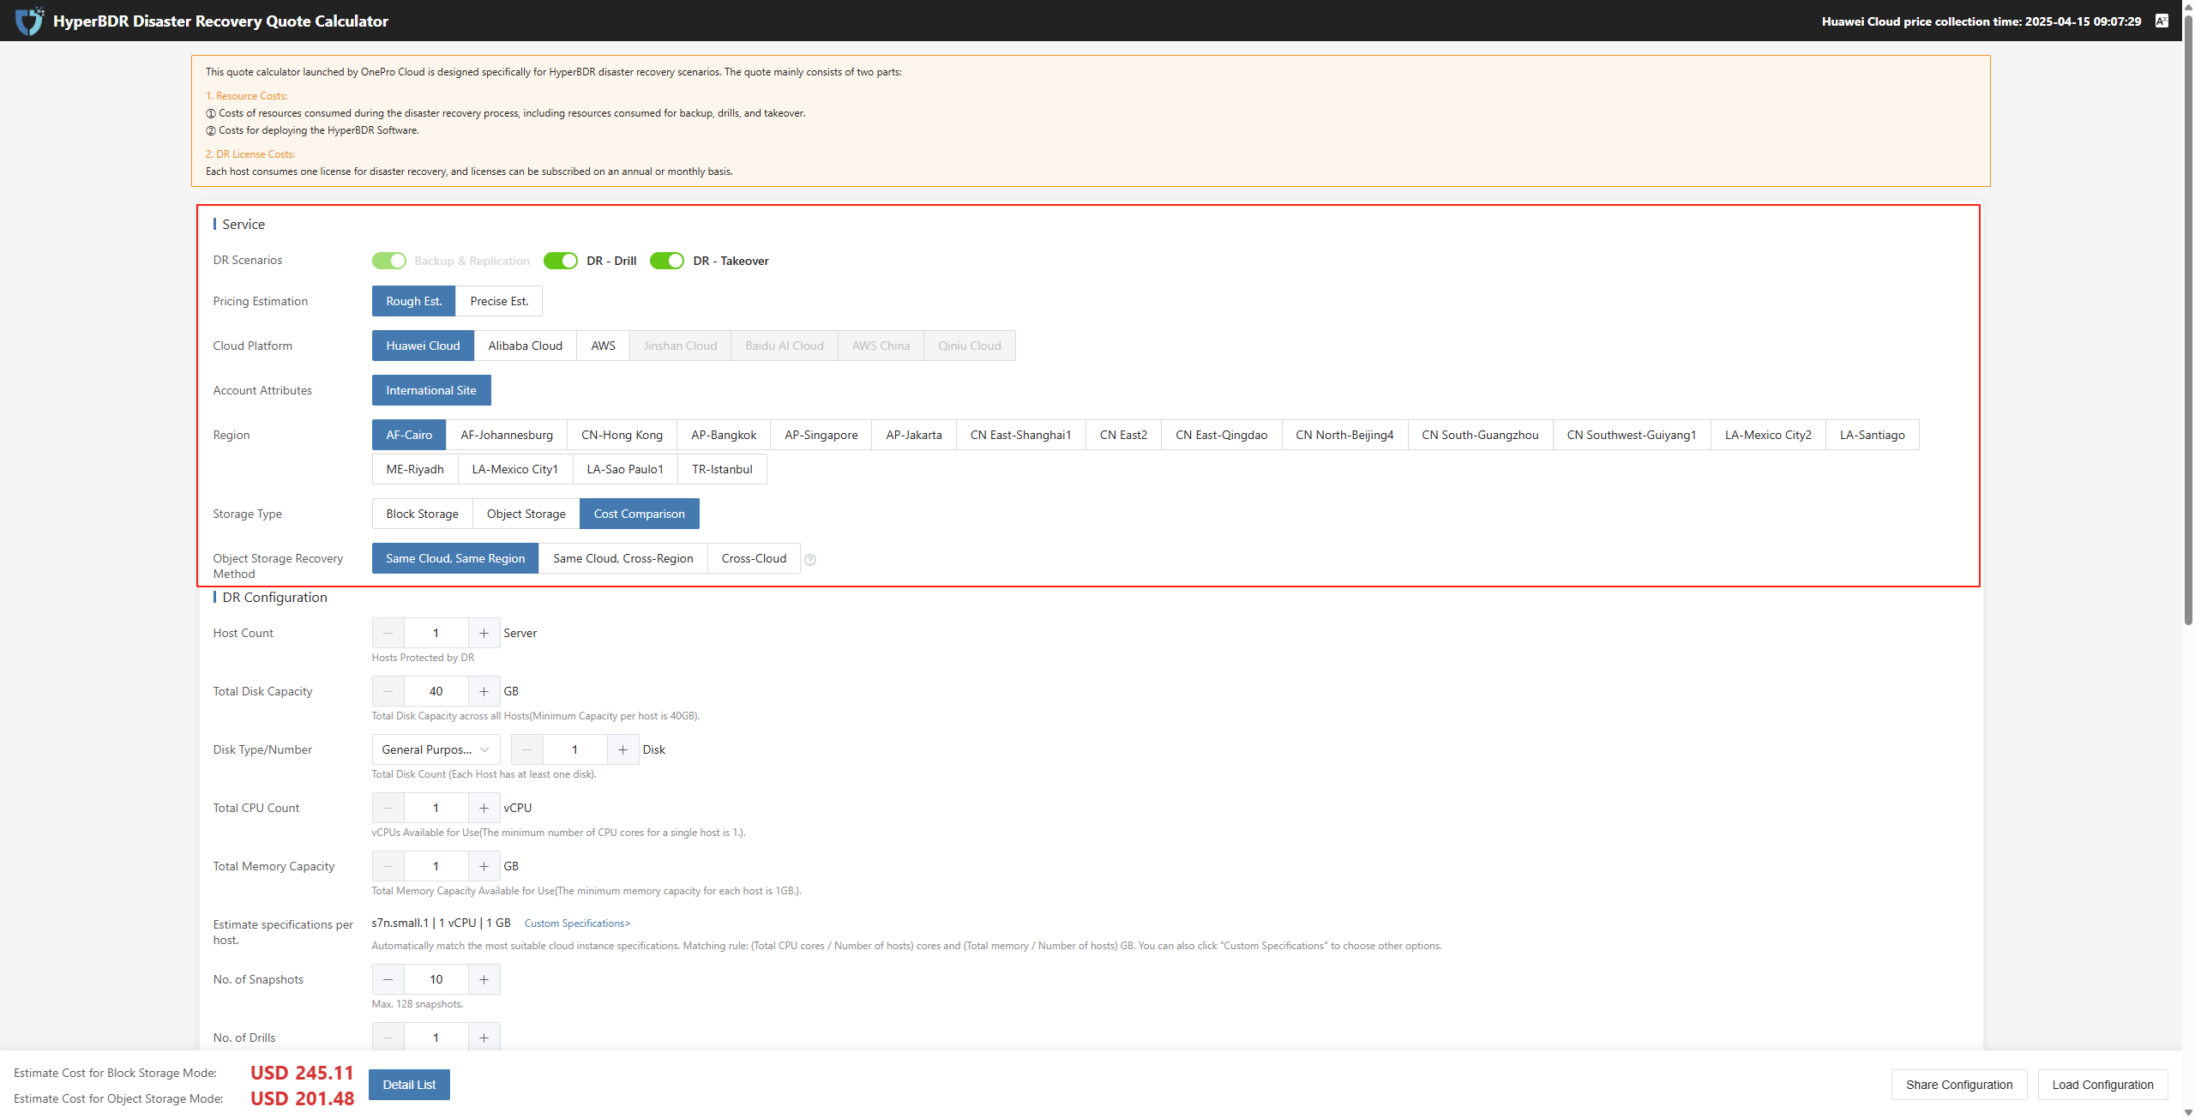Viewport: 2195px width, 1119px height.
Task: Select the CN East-Qingdao region
Action: click(x=1222, y=435)
